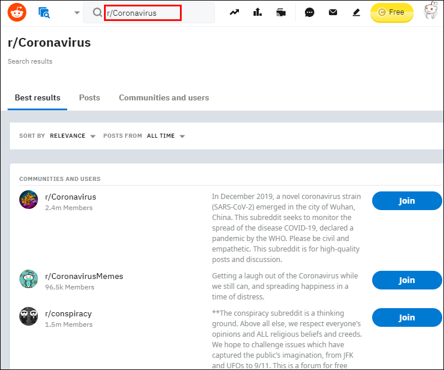Open the Posts From All Time dropdown
Image resolution: width=444 pixels, height=370 pixels.
pos(166,136)
